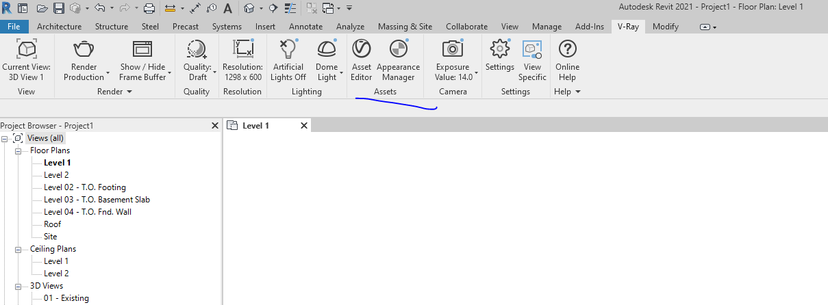Collapse the Views (all) tree node

coord(5,138)
